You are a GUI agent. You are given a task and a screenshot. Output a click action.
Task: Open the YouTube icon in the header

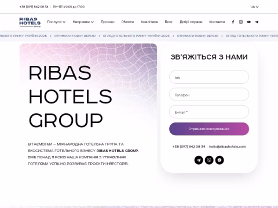pos(249,22)
